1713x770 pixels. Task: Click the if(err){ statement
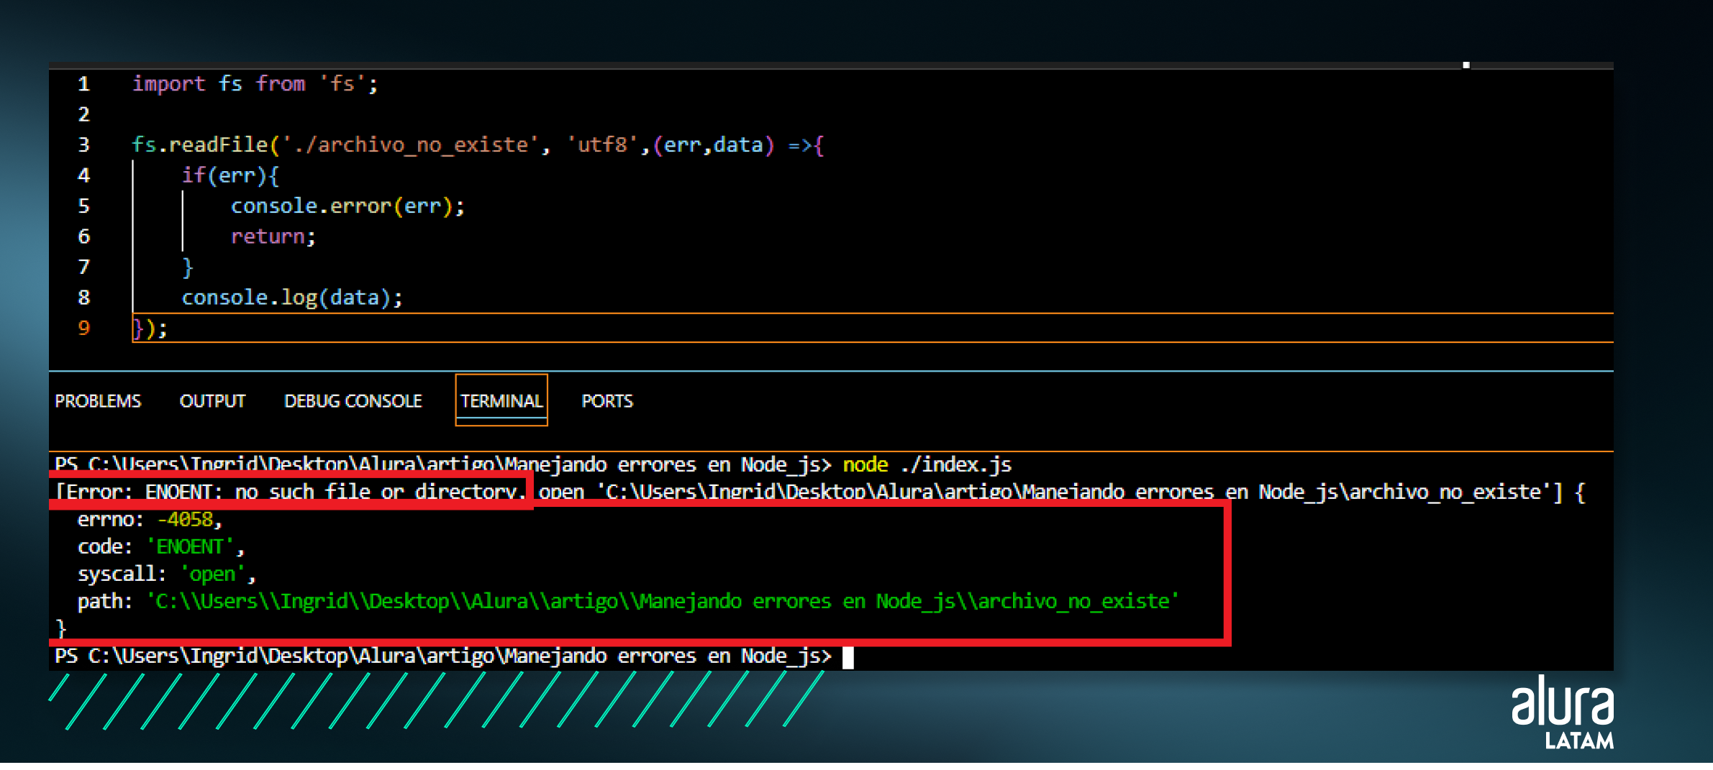(x=230, y=175)
